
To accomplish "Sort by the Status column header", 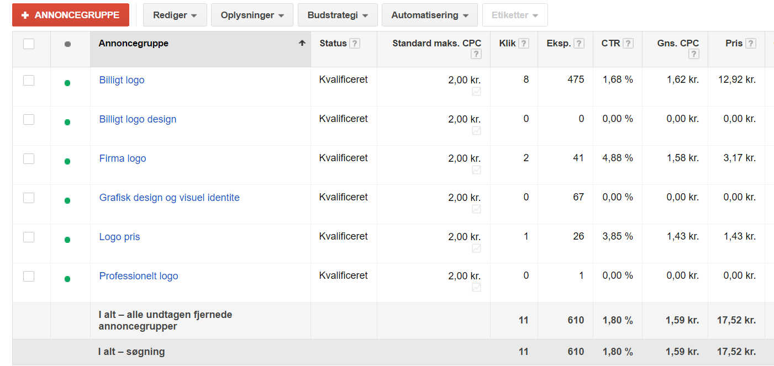I will (x=333, y=43).
